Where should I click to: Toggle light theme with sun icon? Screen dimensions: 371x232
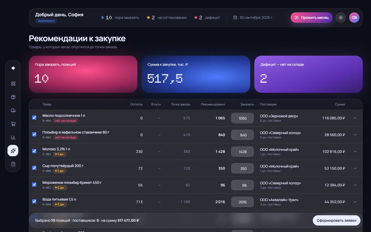[x=341, y=18]
